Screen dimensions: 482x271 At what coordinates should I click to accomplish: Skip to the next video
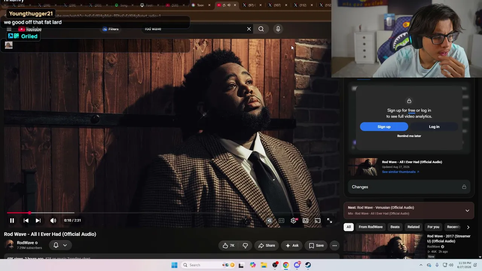click(x=38, y=221)
